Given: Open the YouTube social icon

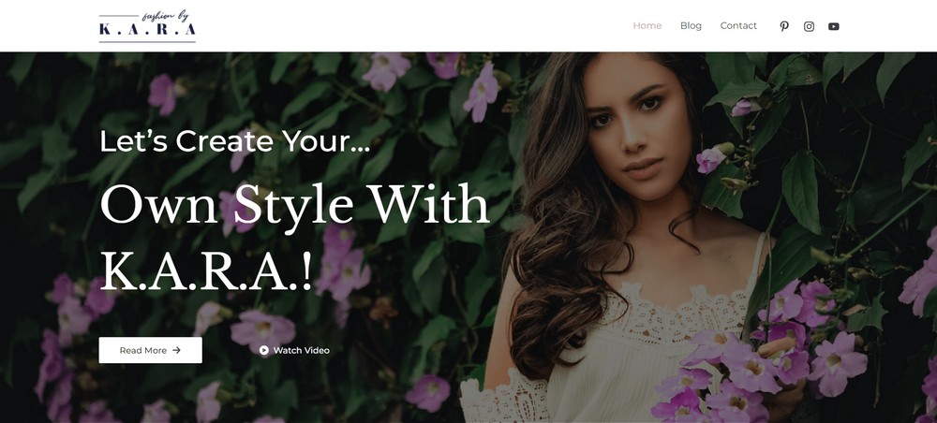Looking at the screenshot, I should pos(834,26).
